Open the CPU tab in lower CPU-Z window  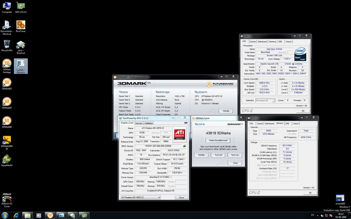(251, 124)
